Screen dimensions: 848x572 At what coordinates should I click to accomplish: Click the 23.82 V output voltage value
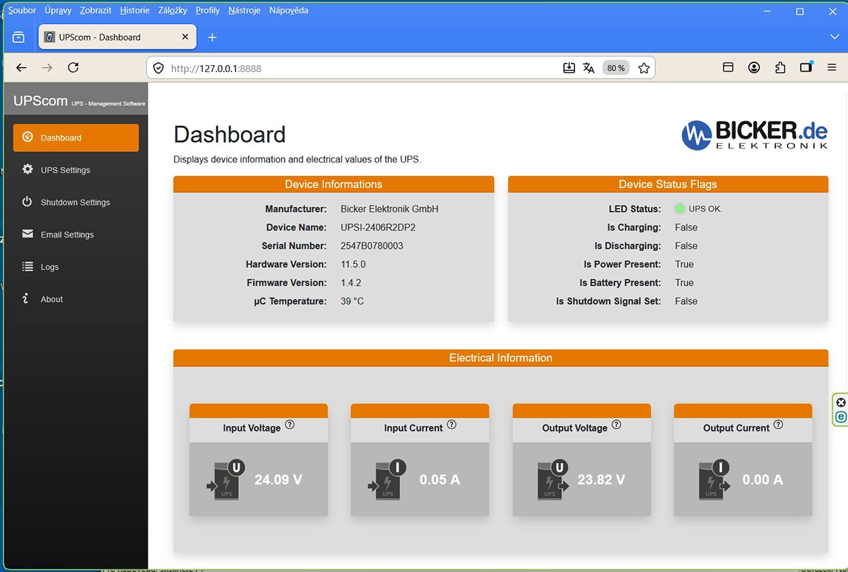click(601, 479)
